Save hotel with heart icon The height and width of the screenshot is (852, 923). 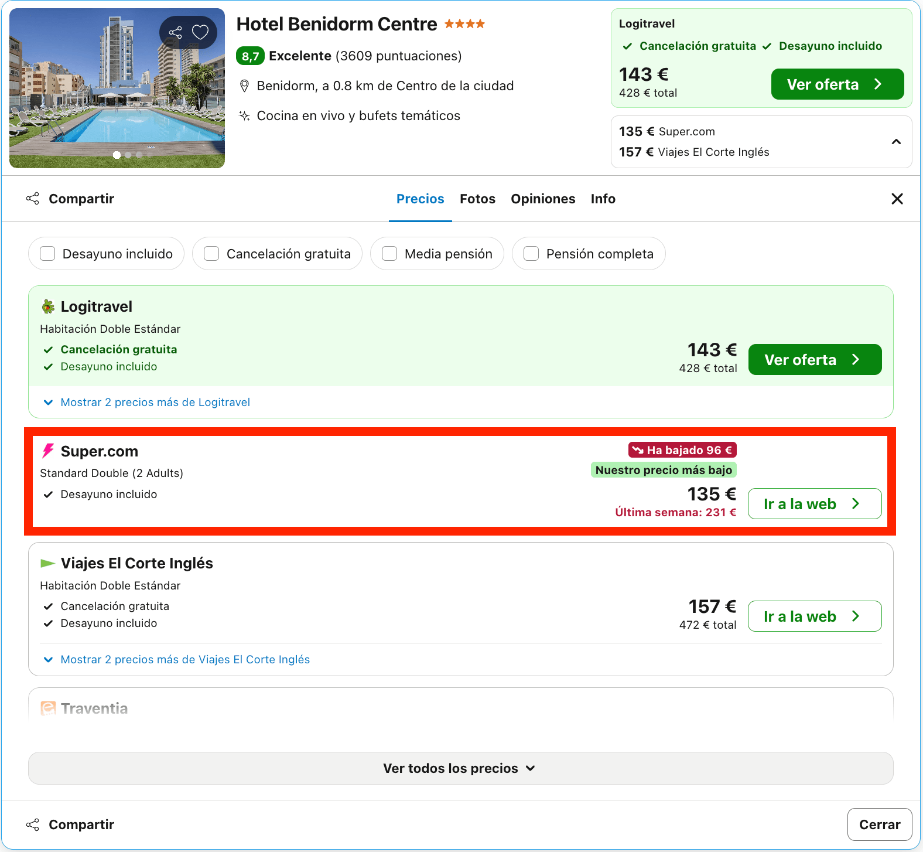[200, 32]
